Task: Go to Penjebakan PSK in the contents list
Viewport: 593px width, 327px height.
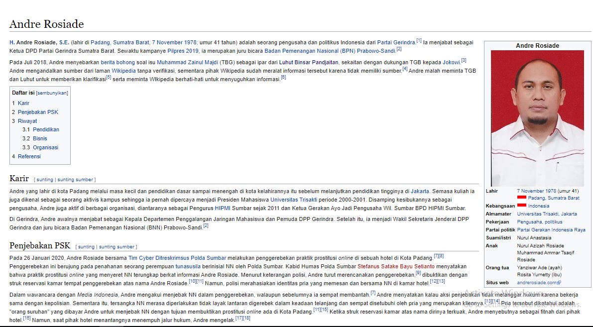Action: tap(38, 112)
